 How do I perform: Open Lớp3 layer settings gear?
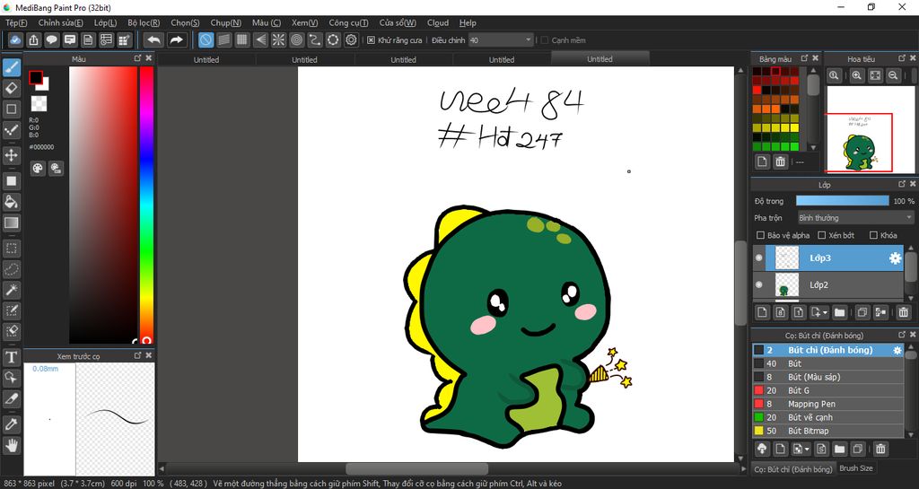(895, 258)
